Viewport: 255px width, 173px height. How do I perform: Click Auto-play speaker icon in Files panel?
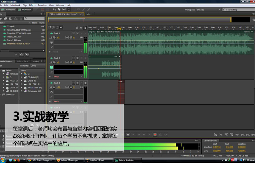coord(27,54)
